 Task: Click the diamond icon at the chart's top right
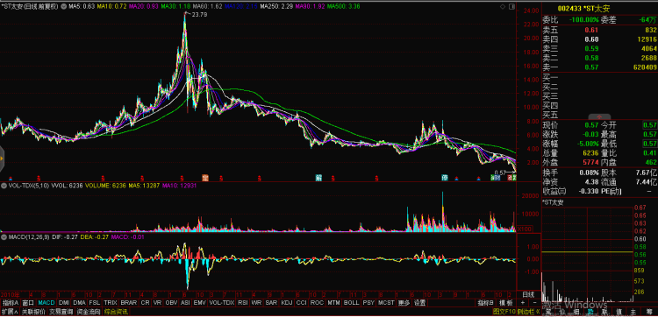point(503,7)
